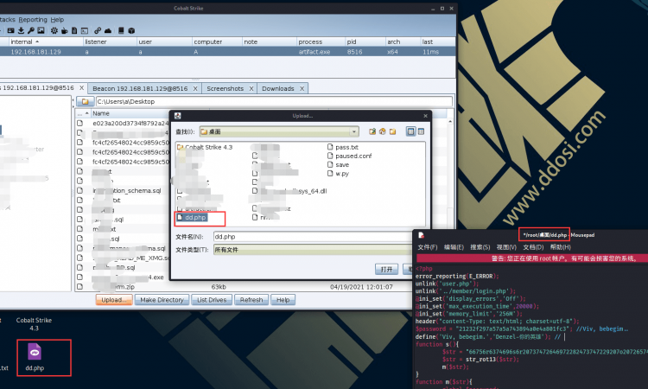This screenshot has height=389, width=648.
Task: Open the downloaded files toolbar icon
Action: pos(21,30)
